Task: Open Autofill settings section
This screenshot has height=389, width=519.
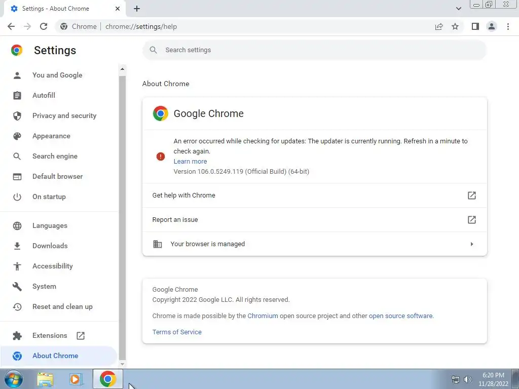Action: tap(59, 95)
